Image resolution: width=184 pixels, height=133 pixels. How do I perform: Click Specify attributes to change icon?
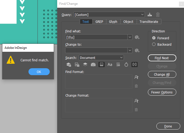136,101
